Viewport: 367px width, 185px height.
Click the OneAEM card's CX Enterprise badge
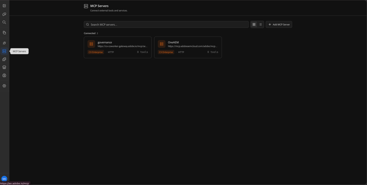[166, 52]
